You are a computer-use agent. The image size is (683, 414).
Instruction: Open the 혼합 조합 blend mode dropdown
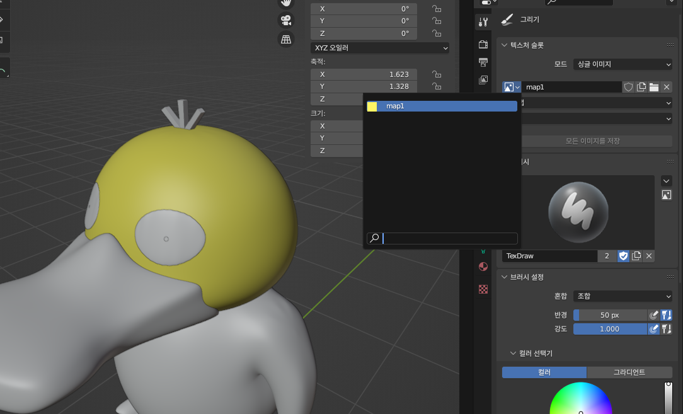pyautogui.click(x=623, y=296)
